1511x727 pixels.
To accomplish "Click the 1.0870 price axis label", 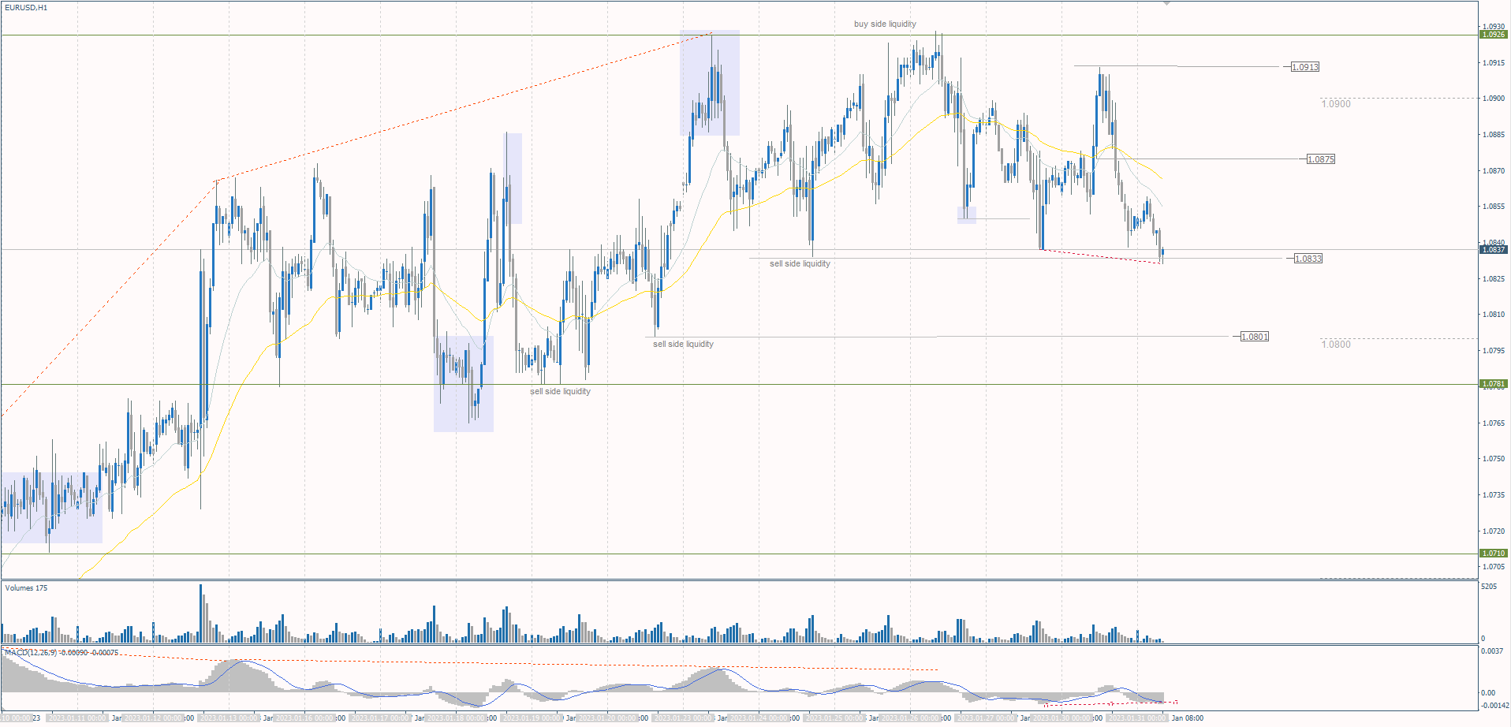I will point(1494,171).
